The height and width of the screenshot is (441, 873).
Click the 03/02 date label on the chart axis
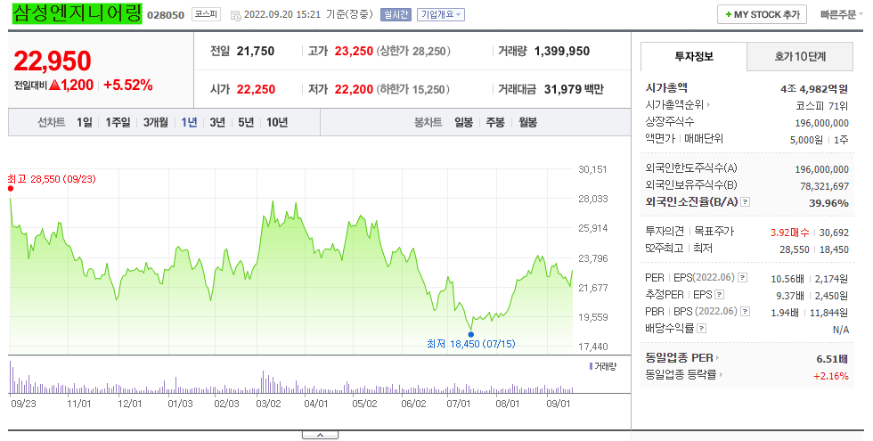tap(268, 404)
